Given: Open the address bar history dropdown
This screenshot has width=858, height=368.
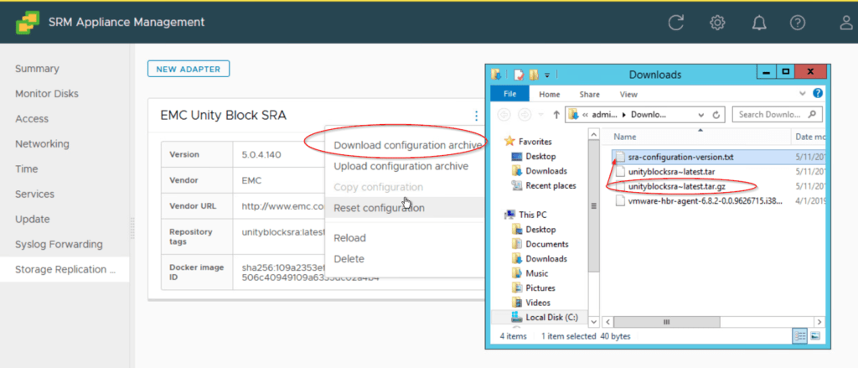Looking at the screenshot, I should point(702,114).
